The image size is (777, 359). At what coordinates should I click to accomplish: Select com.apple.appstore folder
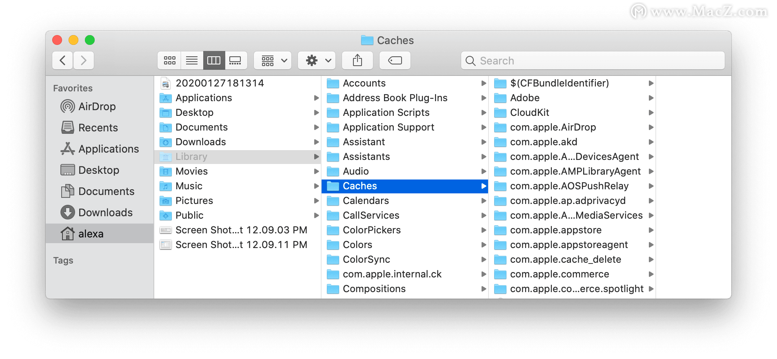tap(572, 230)
